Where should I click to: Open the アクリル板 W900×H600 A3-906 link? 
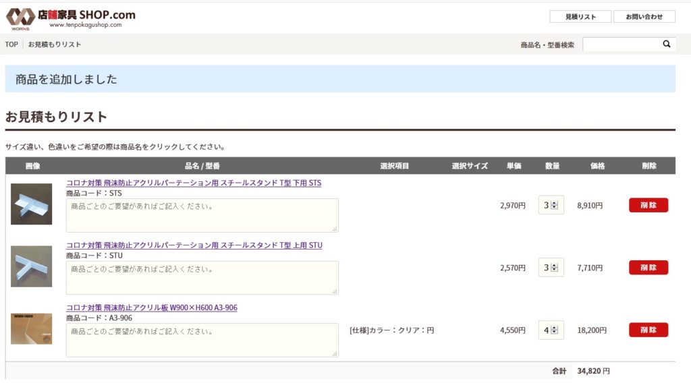(x=152, y=307)
